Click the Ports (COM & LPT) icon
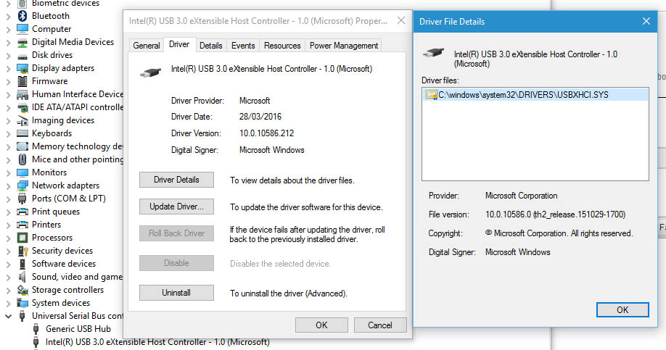The height and width of the screenshot is (350, 666). [22, 199]
